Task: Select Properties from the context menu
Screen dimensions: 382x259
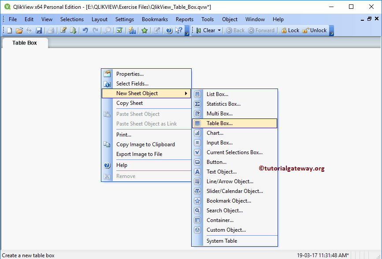Action: [129, 74]
